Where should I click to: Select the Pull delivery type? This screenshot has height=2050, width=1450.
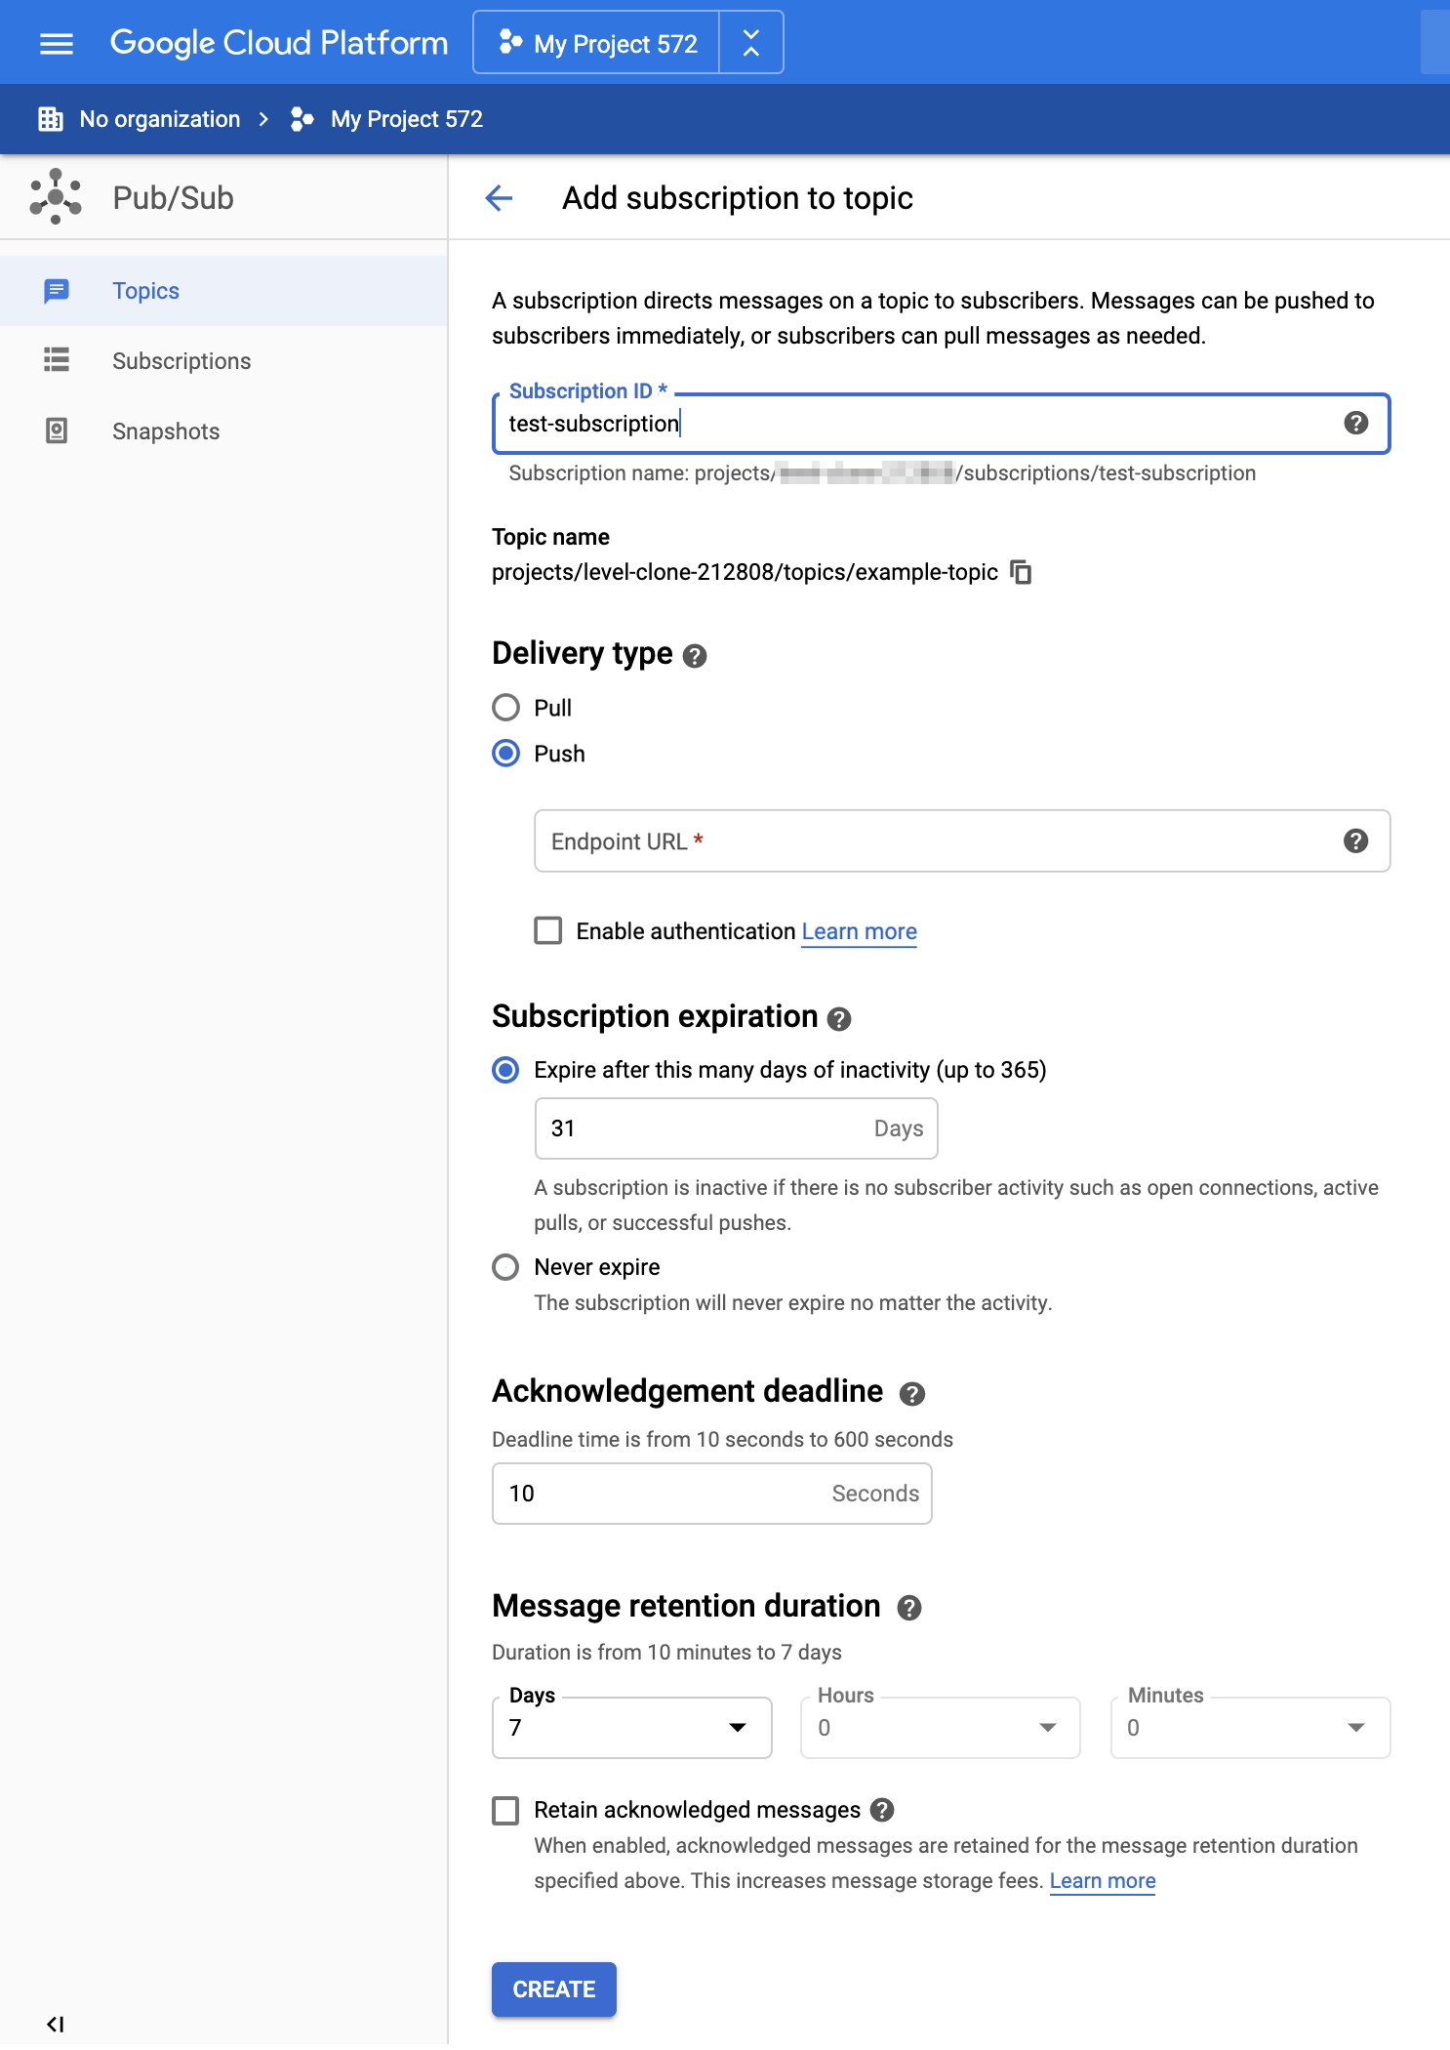pyautogui.click(x=505, y=707)
